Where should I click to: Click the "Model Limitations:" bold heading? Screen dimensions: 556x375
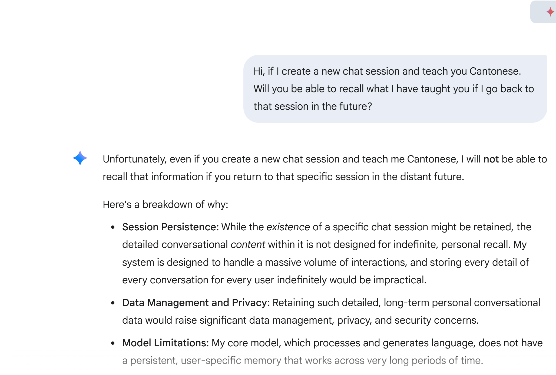166,343
